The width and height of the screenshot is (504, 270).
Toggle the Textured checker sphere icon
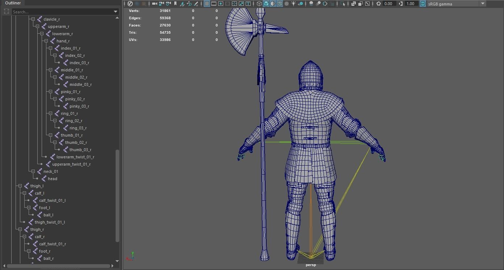287,4
